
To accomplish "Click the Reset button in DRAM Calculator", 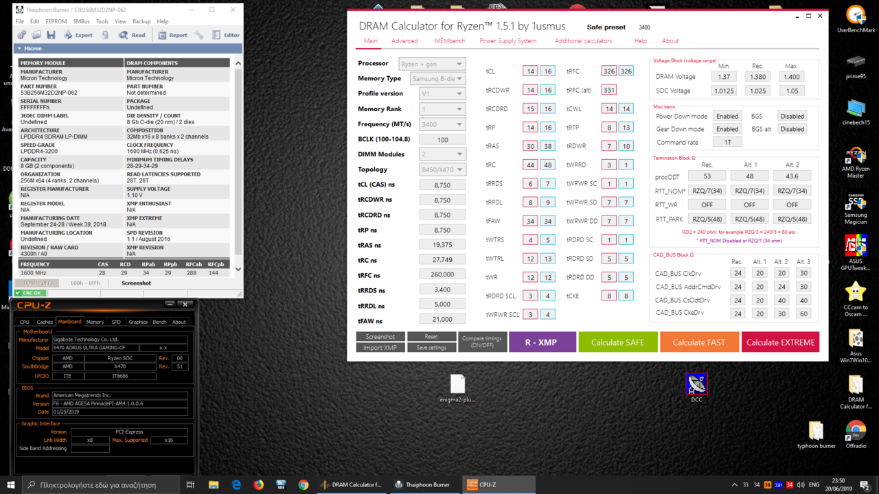I will (431, 337).
